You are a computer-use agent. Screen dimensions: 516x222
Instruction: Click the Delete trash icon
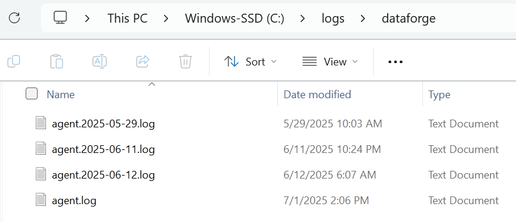[x=186, y=61]
